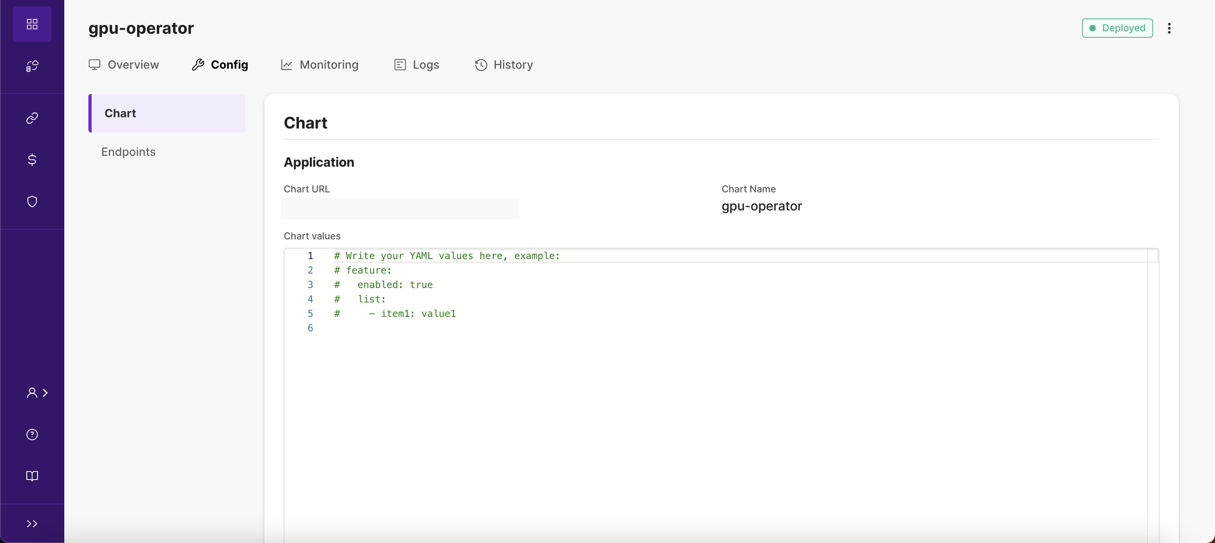The image size is (1215, 543).
Task: Click the Overview monitor icon
Action: (x=95, y=65)
